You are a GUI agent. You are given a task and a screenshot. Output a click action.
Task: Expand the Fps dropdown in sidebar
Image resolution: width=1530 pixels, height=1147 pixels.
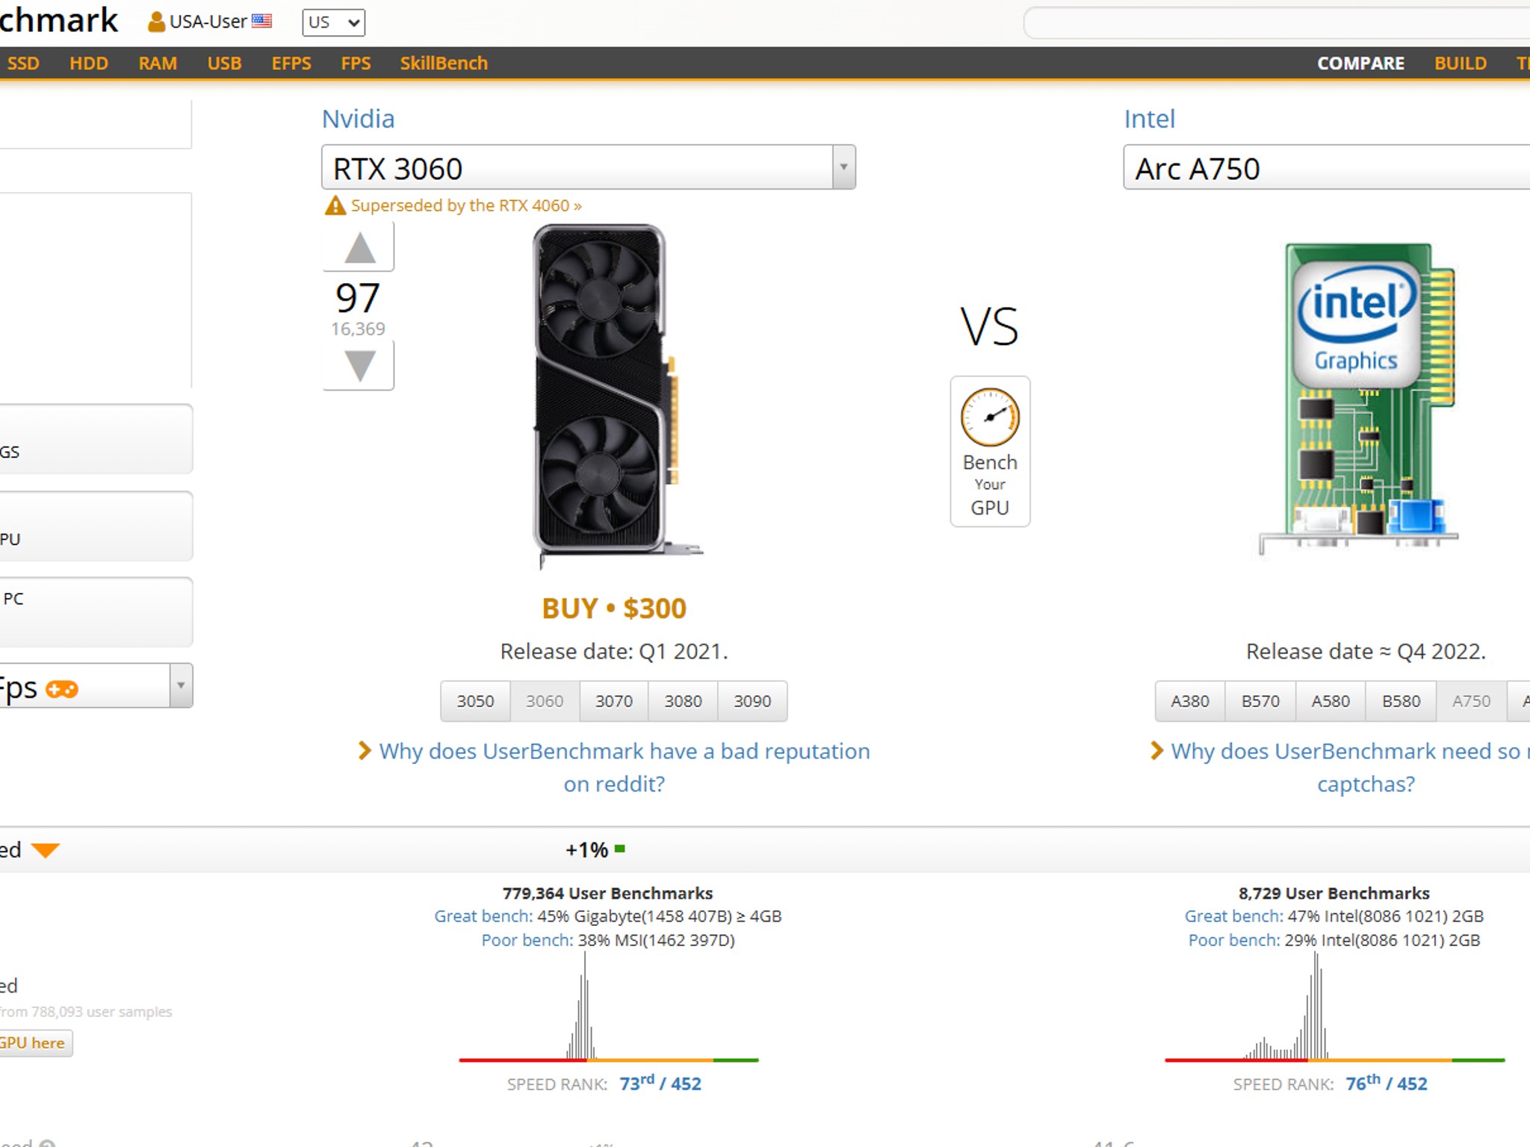tap(180, 686)
